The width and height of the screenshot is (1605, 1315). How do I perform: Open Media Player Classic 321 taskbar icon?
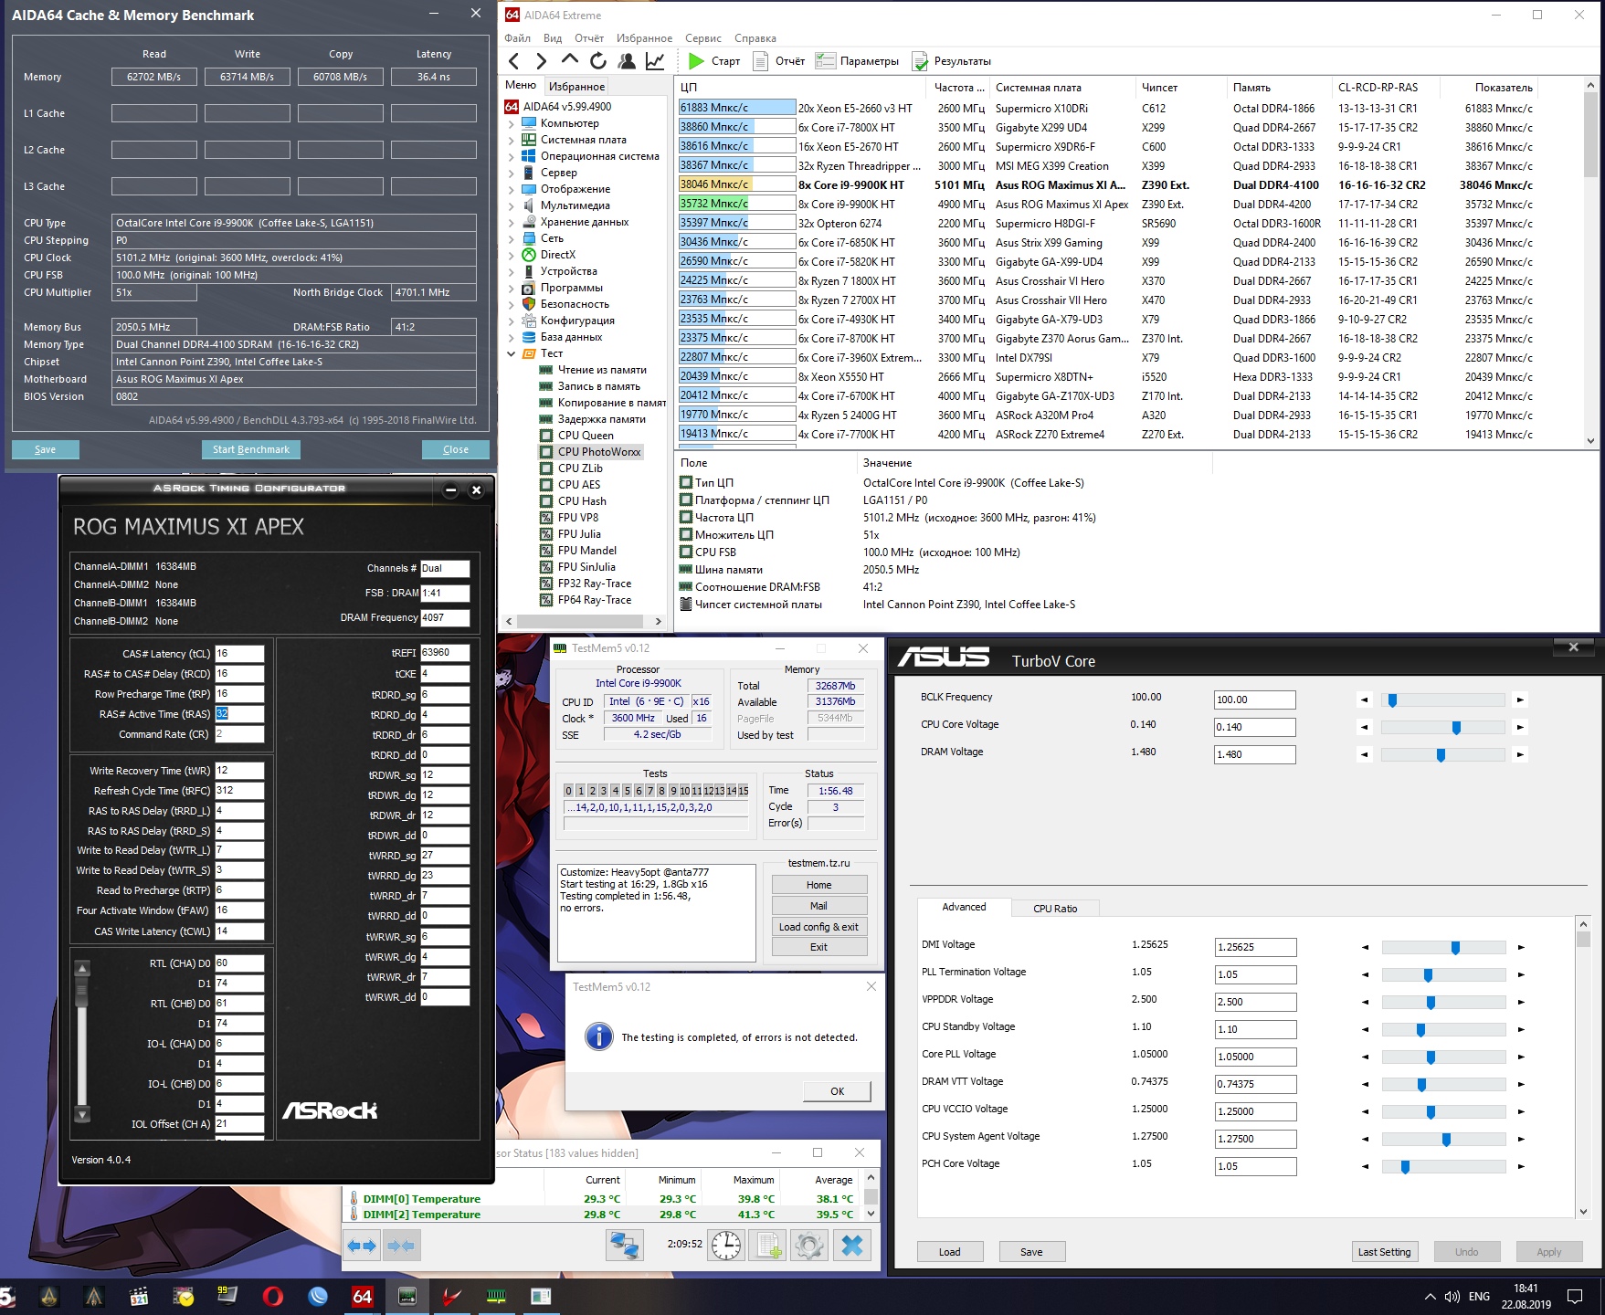(139, 1296)
